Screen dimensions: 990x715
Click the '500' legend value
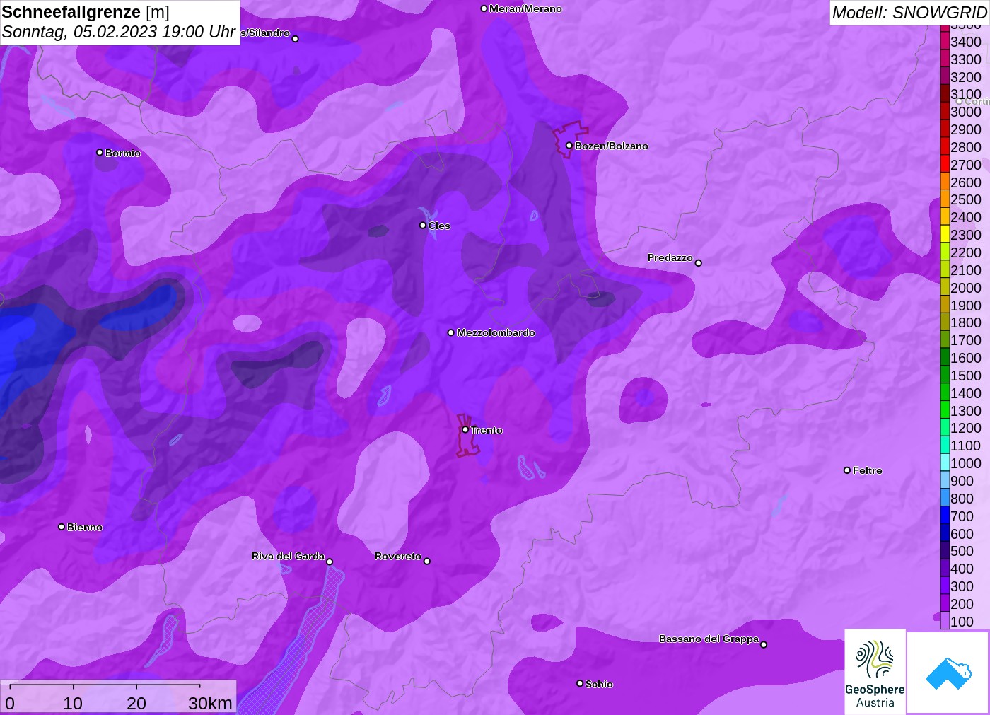tap(962, 551)
